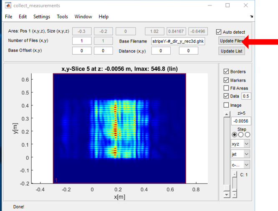This screenshot has width=278, height=211.
Task: Select the first Step radio button
Action: click(x=235, y=135)
